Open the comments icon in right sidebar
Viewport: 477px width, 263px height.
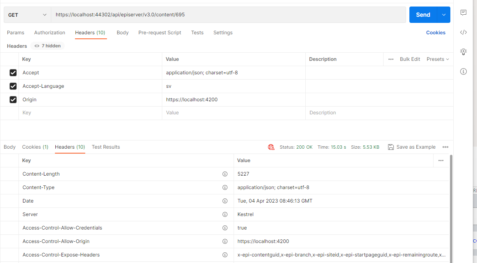tap(463, 13)
